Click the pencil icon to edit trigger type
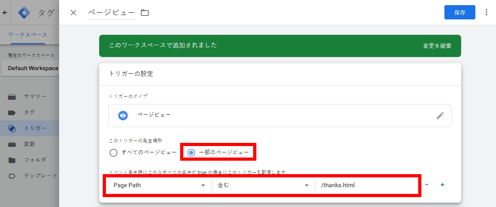The image size is (496, 207). tap(440, 116)
